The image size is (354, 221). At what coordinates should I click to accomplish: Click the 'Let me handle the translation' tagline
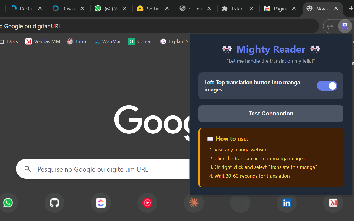(x=271, y=61)
